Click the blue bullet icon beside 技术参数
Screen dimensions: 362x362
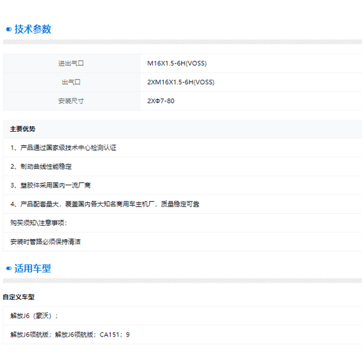click(x=8, y=29)
